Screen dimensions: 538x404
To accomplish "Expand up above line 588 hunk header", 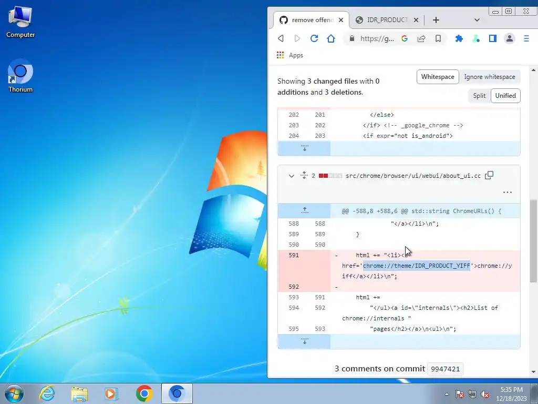I will tap(304, 210).
